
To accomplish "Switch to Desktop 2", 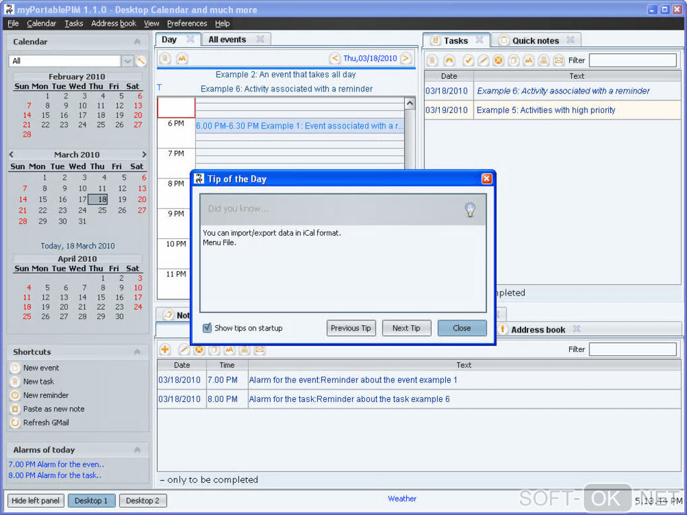I will [x=143, y=501].
